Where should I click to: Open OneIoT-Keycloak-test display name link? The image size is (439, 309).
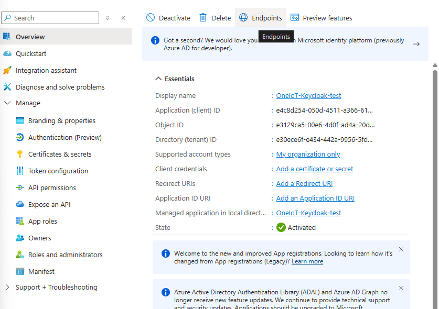coord(308,96)
